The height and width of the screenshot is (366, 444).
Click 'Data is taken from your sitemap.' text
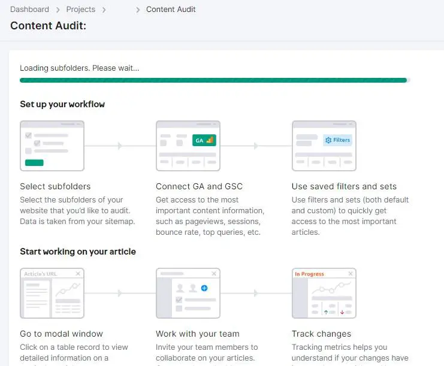coord(77,222)
